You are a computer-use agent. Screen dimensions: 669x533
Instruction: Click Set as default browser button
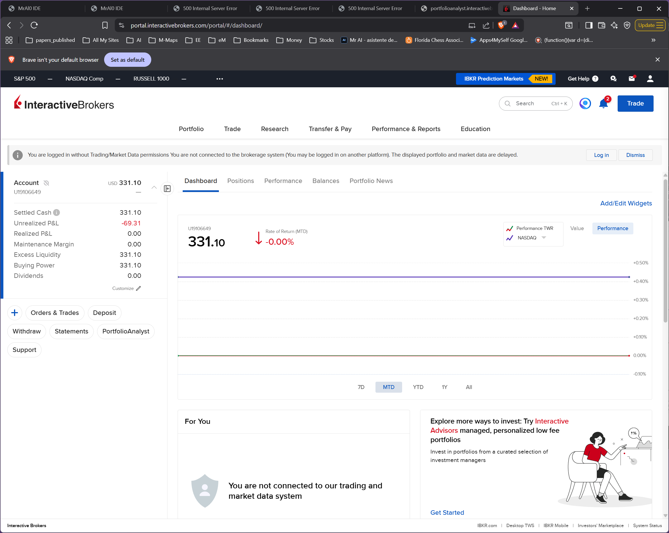click(127, 60)
